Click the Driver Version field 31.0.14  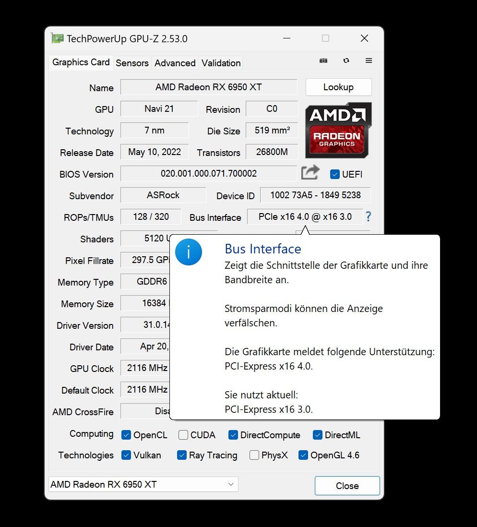point(145,324)
